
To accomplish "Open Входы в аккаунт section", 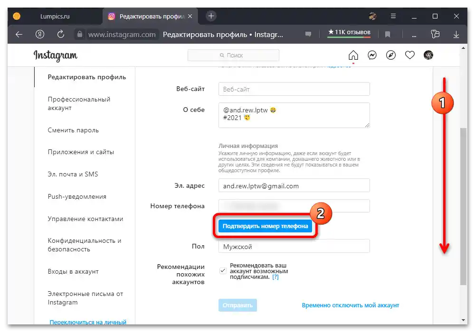I will pyautogui.click(x=73, y=271).
